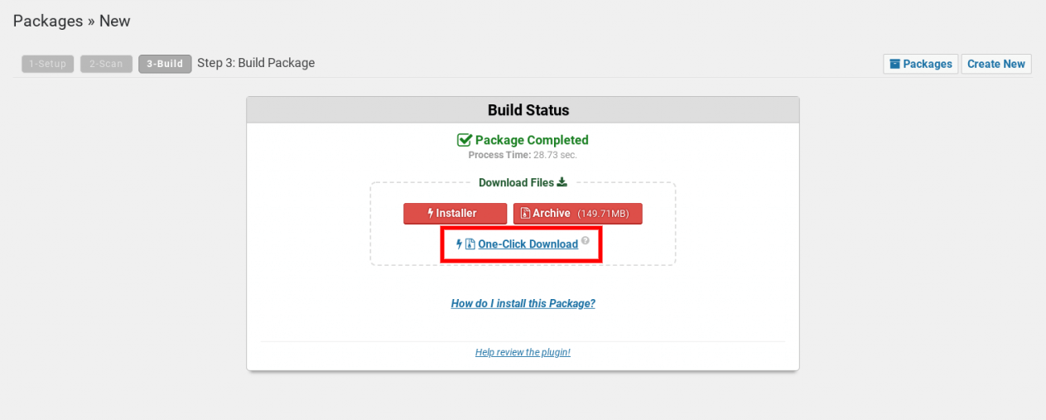
Task: Open "How do I install this Package?" link
Action: 523,303
